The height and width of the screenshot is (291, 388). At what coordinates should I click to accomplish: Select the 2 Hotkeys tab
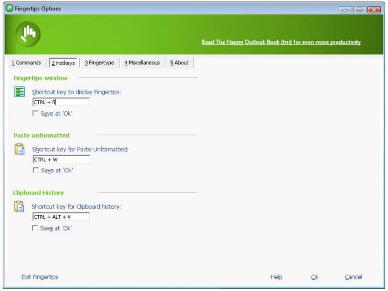click(x=63, y=63)
